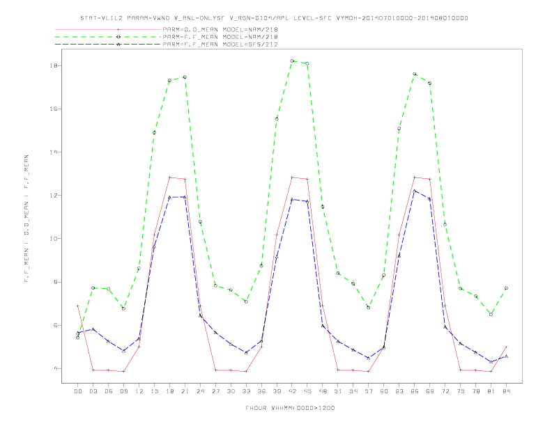Image resolution: width=552 pixels, height=426 pixels.
Task: Click the plus marker on red legend line
Action: tap(118, 29)
